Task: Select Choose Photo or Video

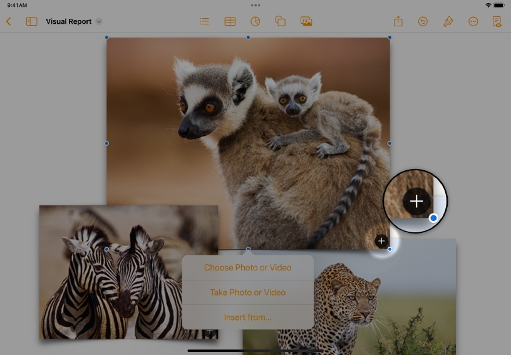Action: pos(247,267)
